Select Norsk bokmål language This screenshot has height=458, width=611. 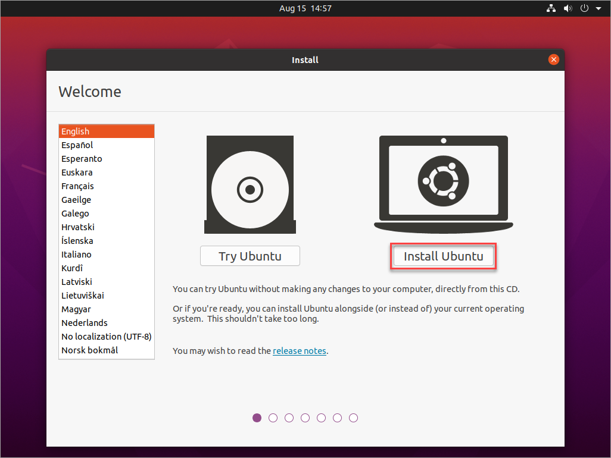coord(107,350)
